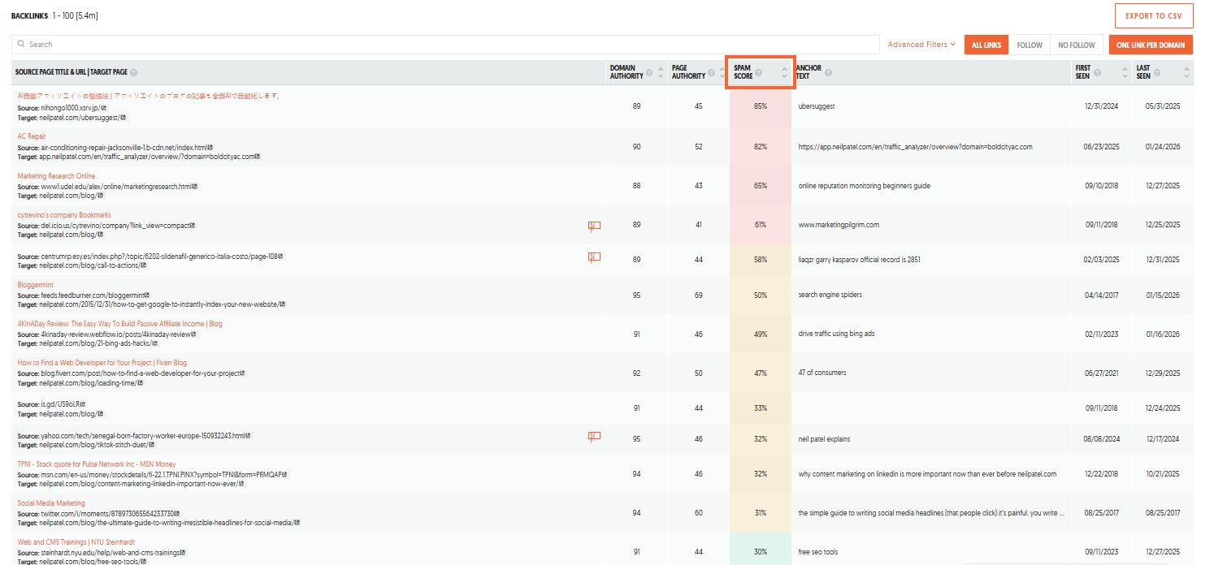Click nofollow flag icon in cytrevino's Bookmarks row
This screenshot has height=565, width=1214.
[594, 226]
